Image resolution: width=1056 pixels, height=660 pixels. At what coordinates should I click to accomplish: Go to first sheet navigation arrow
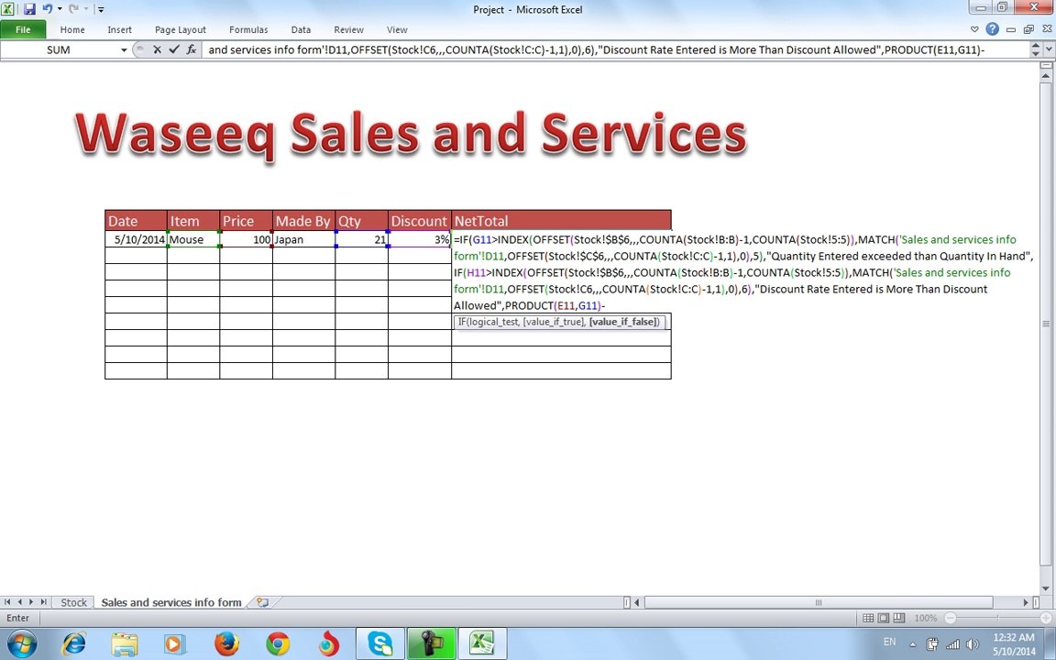point(7,602)
